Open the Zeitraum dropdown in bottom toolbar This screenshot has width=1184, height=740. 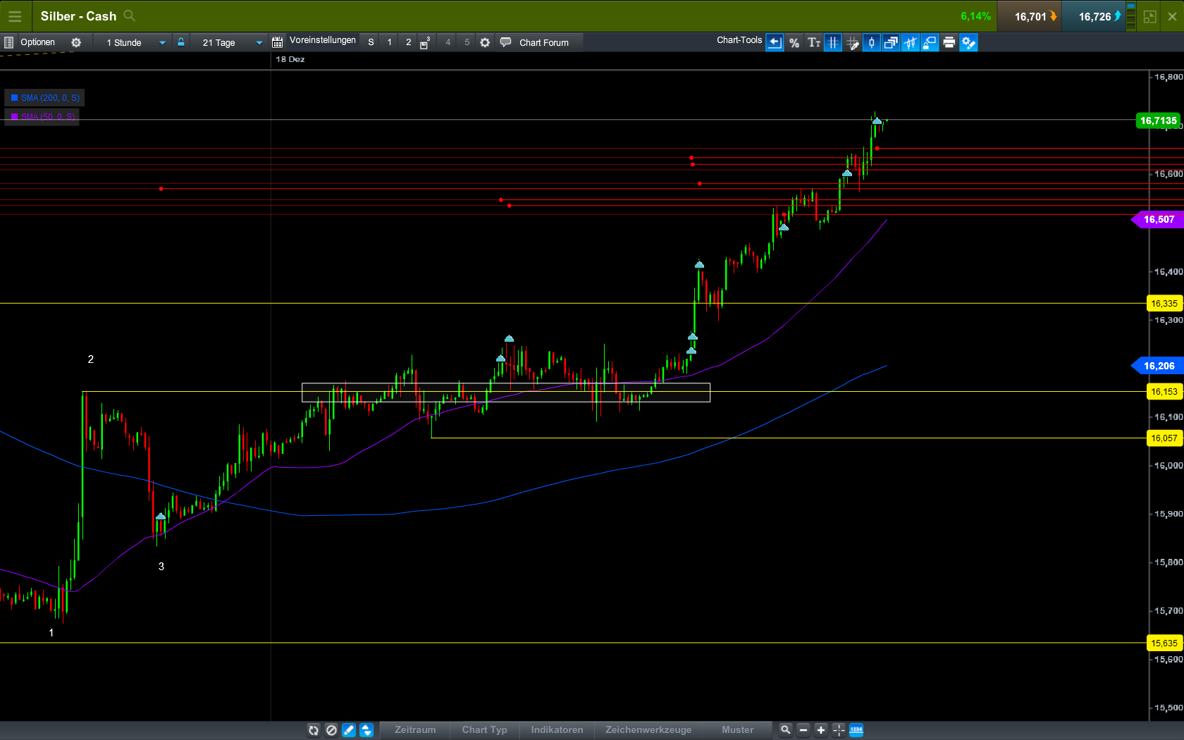pos(414,730)
